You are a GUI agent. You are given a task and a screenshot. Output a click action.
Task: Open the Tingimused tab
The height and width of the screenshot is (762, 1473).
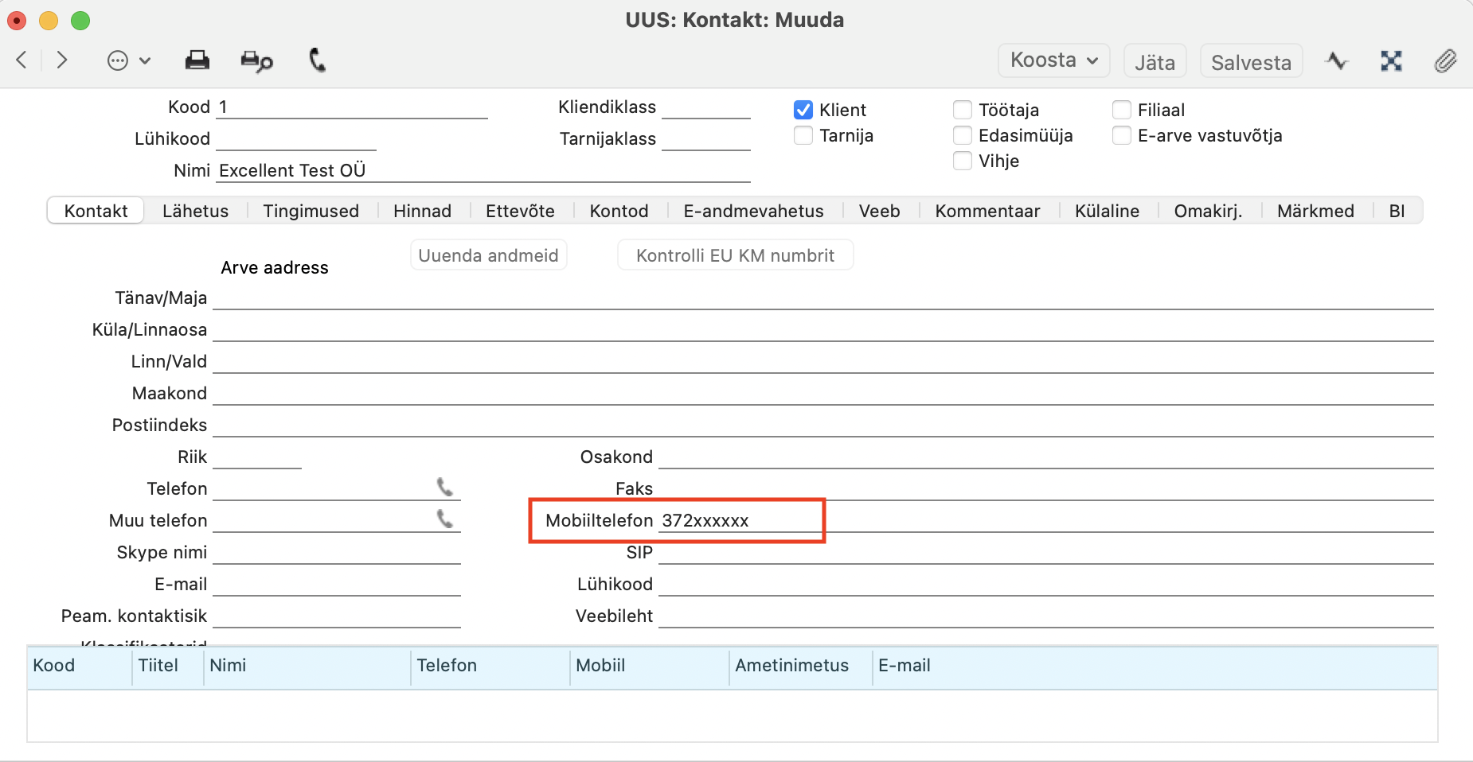[311, 211]
